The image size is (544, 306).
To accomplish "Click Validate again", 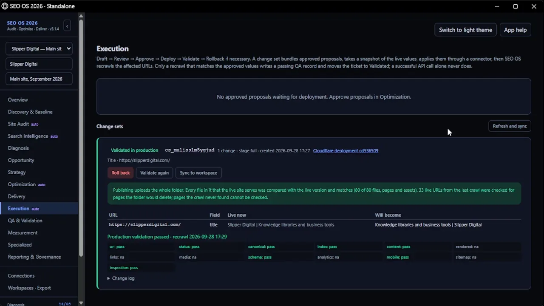I will pos(154,173).
